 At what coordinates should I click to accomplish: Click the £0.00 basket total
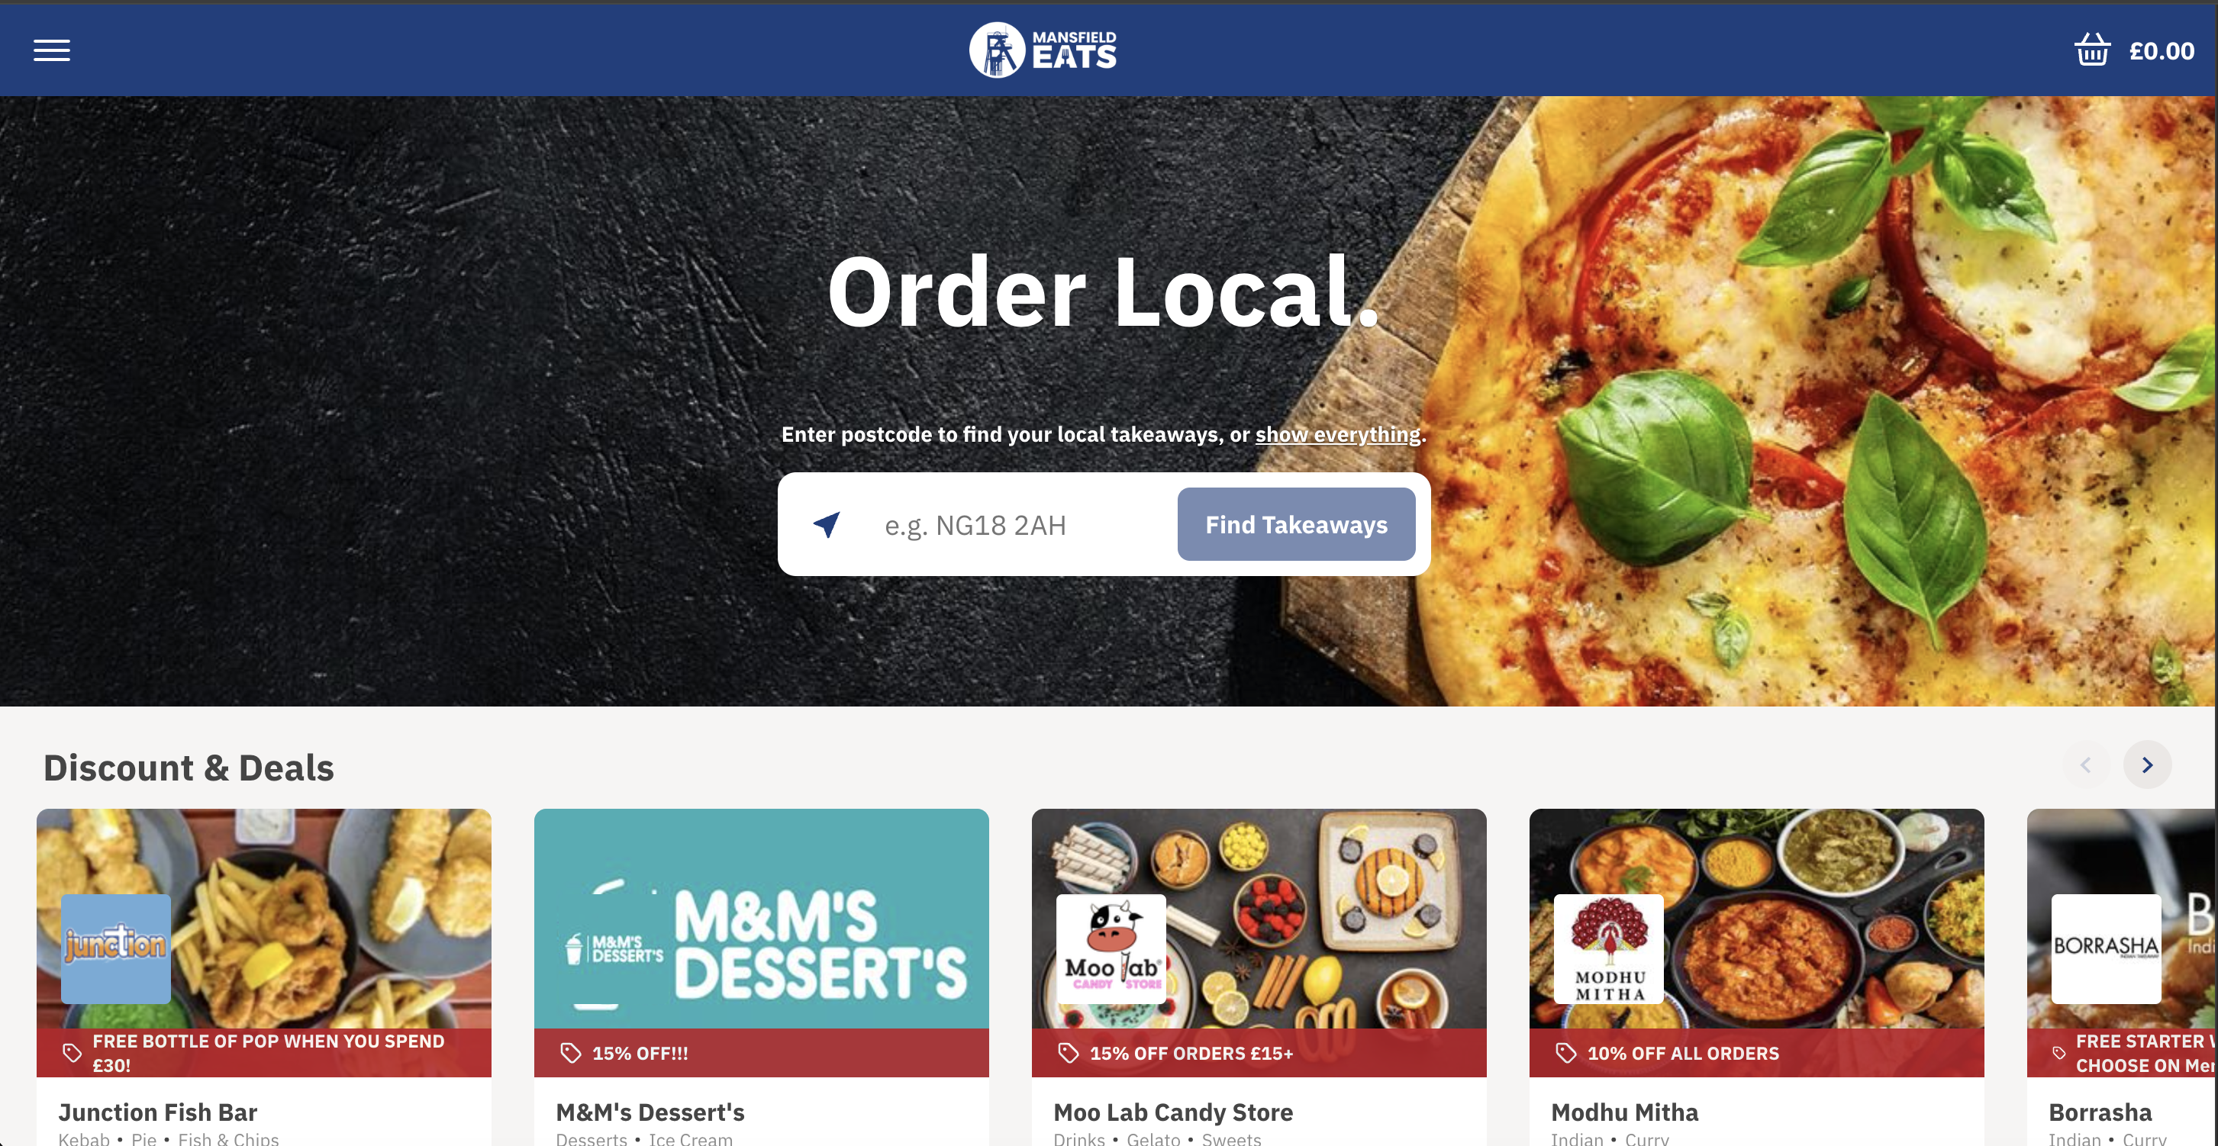point(2162,51)
